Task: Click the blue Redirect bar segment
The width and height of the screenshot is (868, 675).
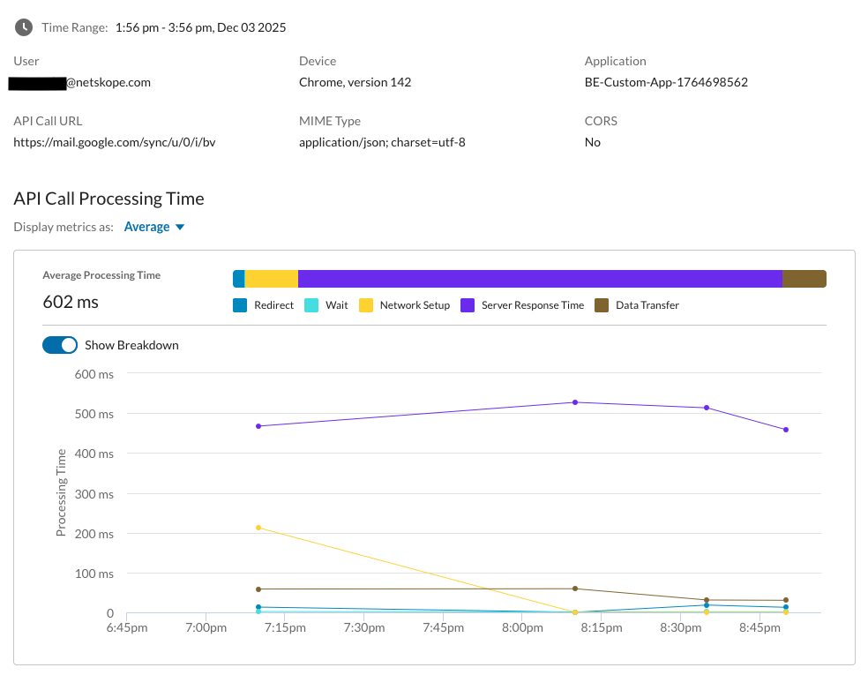Action: [x=238, y=279]
